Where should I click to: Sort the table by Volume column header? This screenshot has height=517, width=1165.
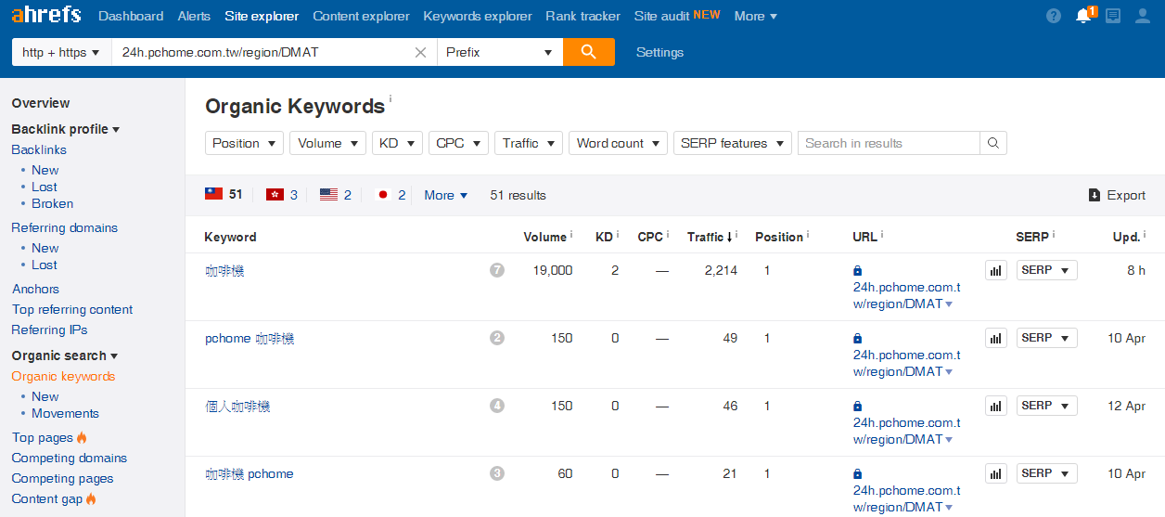544,237
